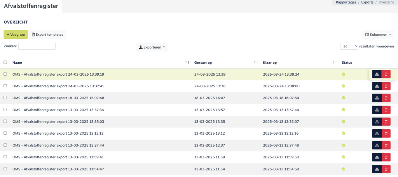Check the box for export 24-03-2025 13:39:19

coord(5,74)
